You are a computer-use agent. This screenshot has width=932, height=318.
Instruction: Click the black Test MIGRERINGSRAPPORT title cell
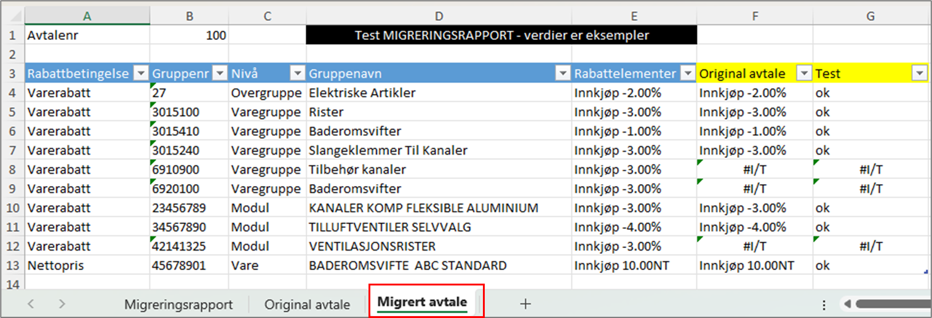(501, 36)
